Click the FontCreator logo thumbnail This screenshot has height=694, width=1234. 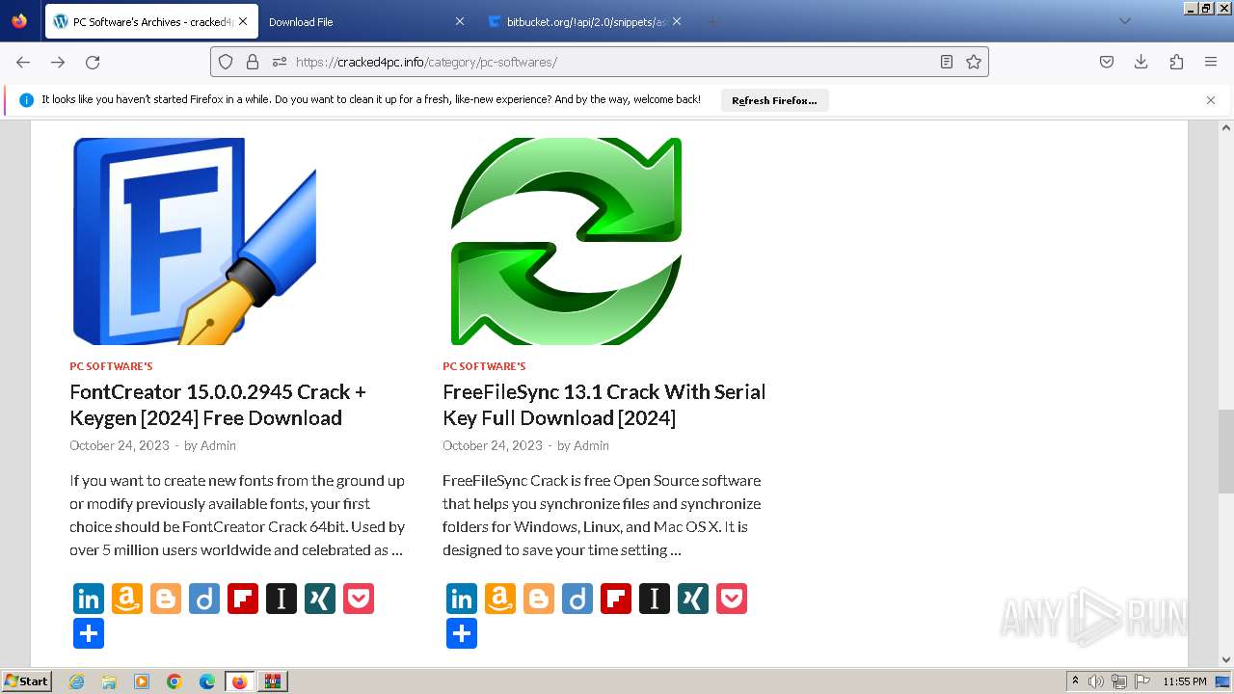tap(195, 241)
